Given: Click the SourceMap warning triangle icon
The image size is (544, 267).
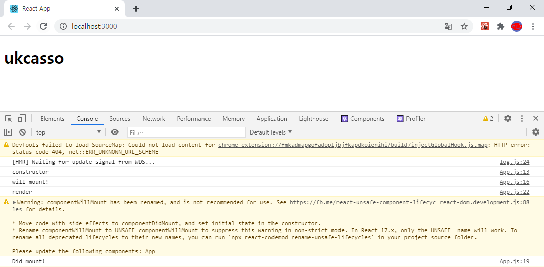Looking at the screenshot, I should tap(6, 145).
